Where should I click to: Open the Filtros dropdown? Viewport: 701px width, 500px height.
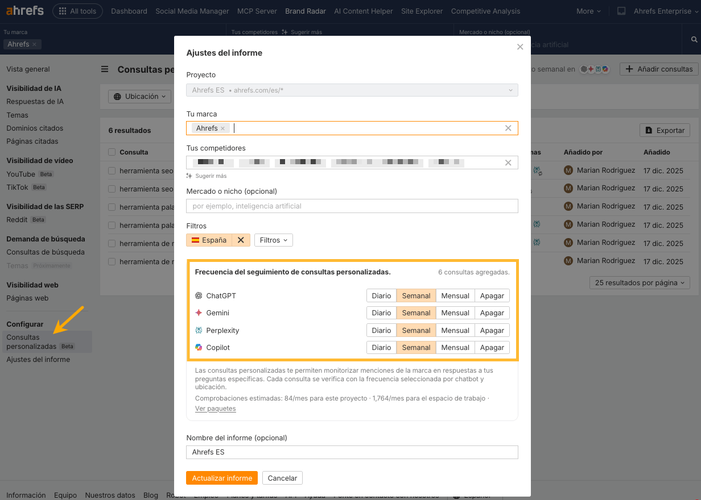[x=274, y=240]
